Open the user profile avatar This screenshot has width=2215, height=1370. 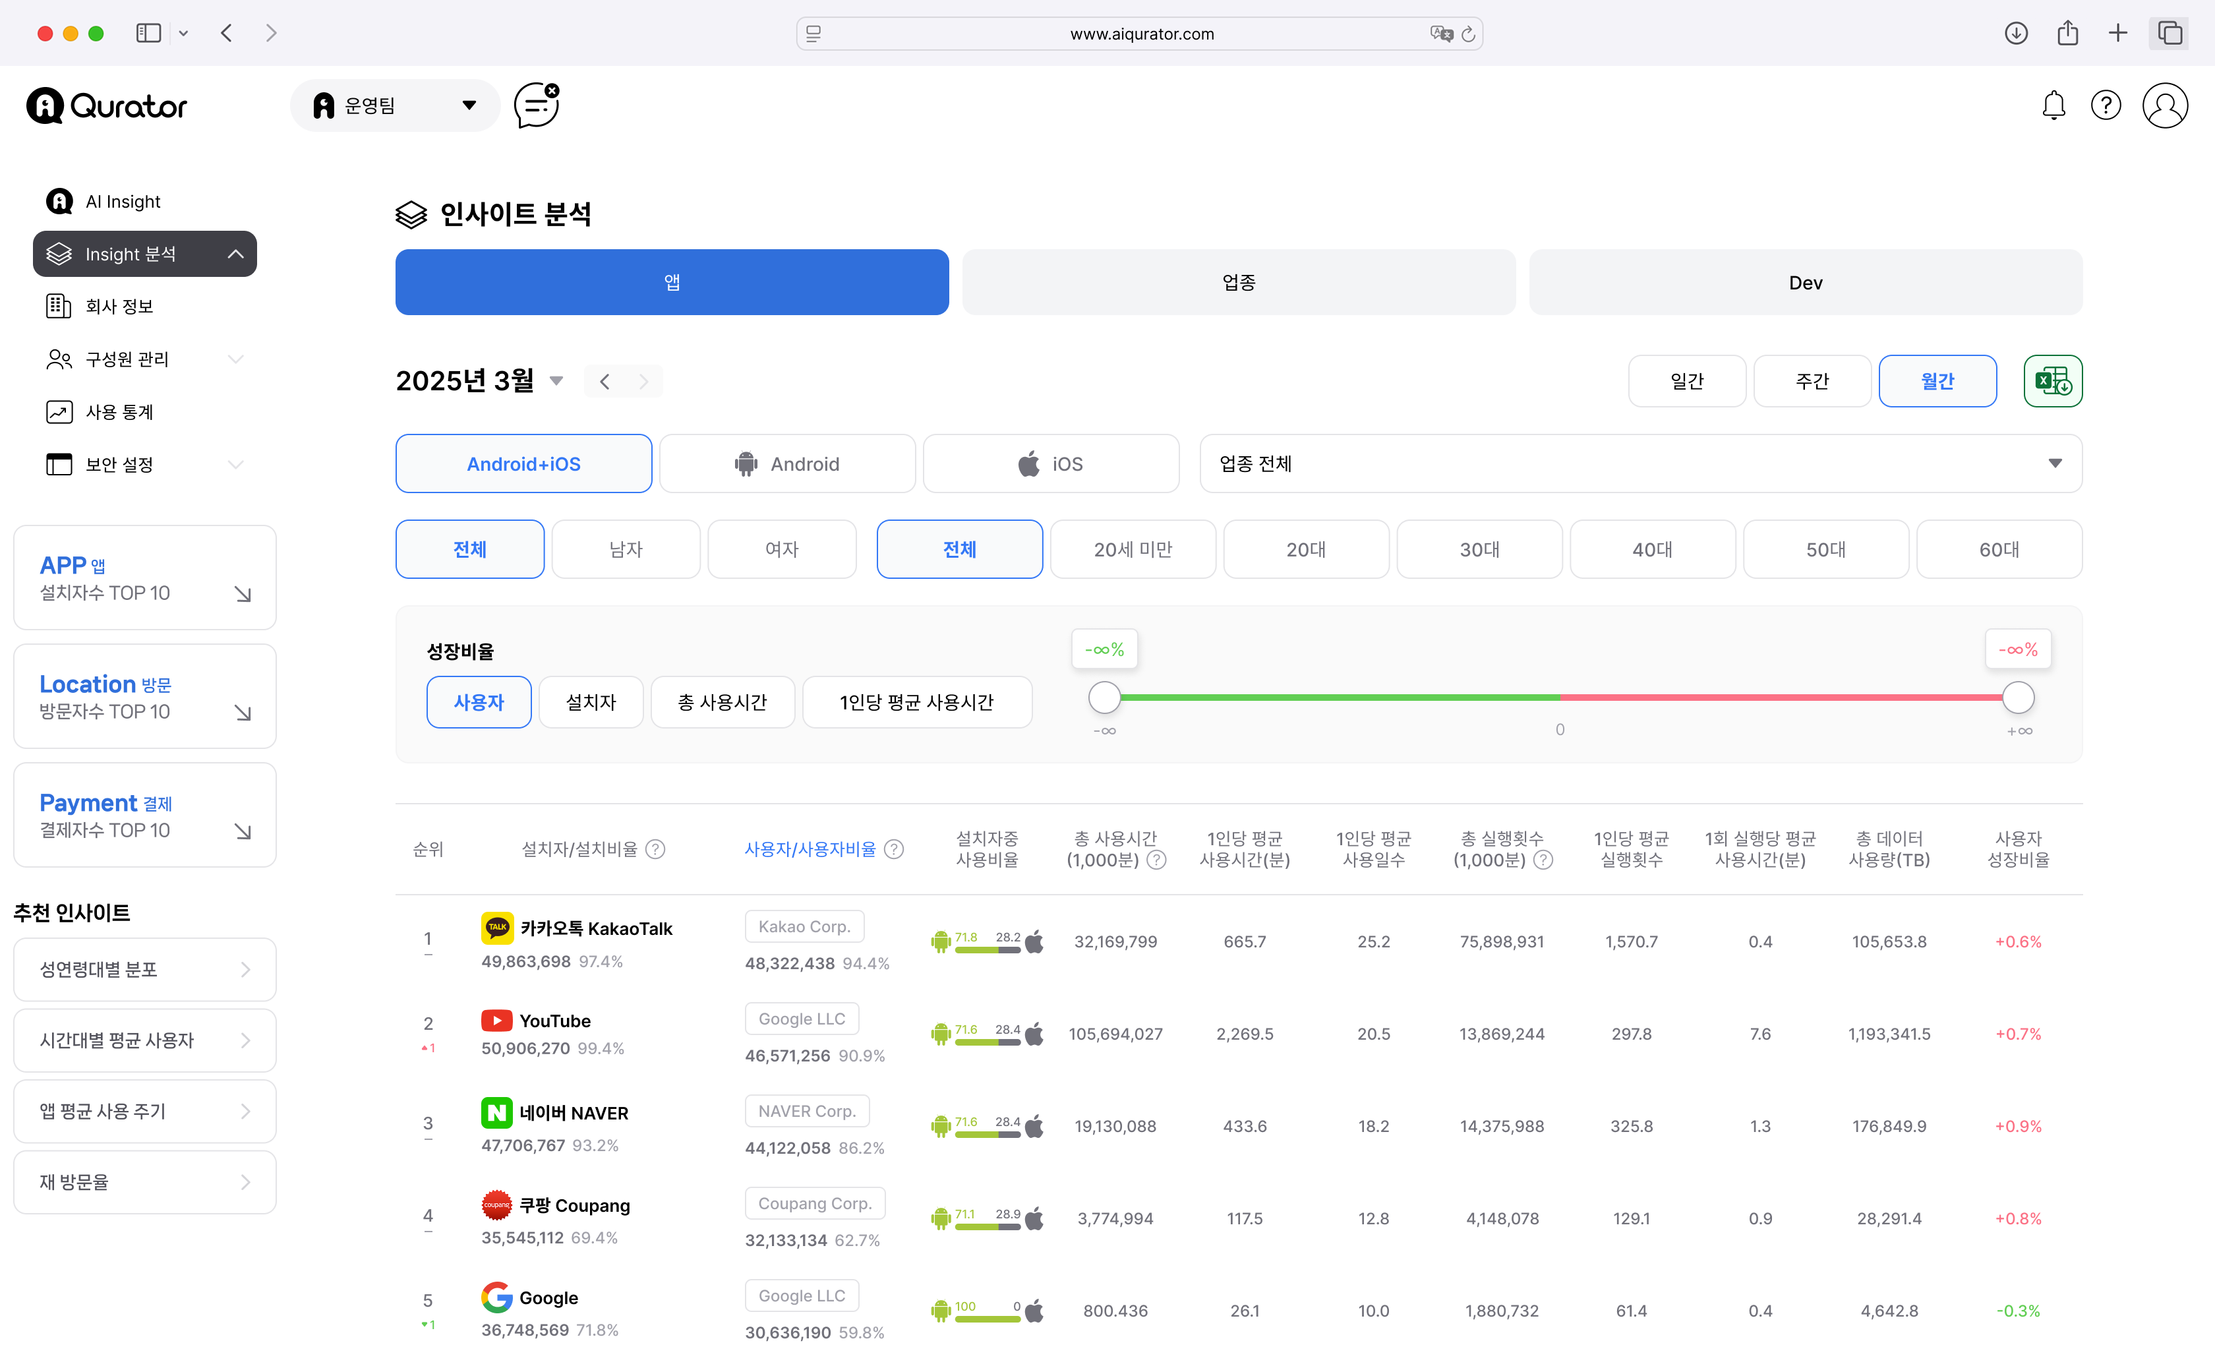coord(2164,105)
